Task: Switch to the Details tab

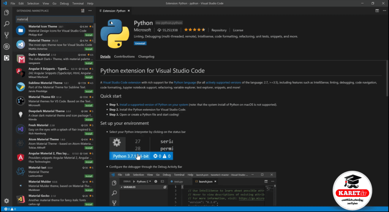Action: click(105, 56)
